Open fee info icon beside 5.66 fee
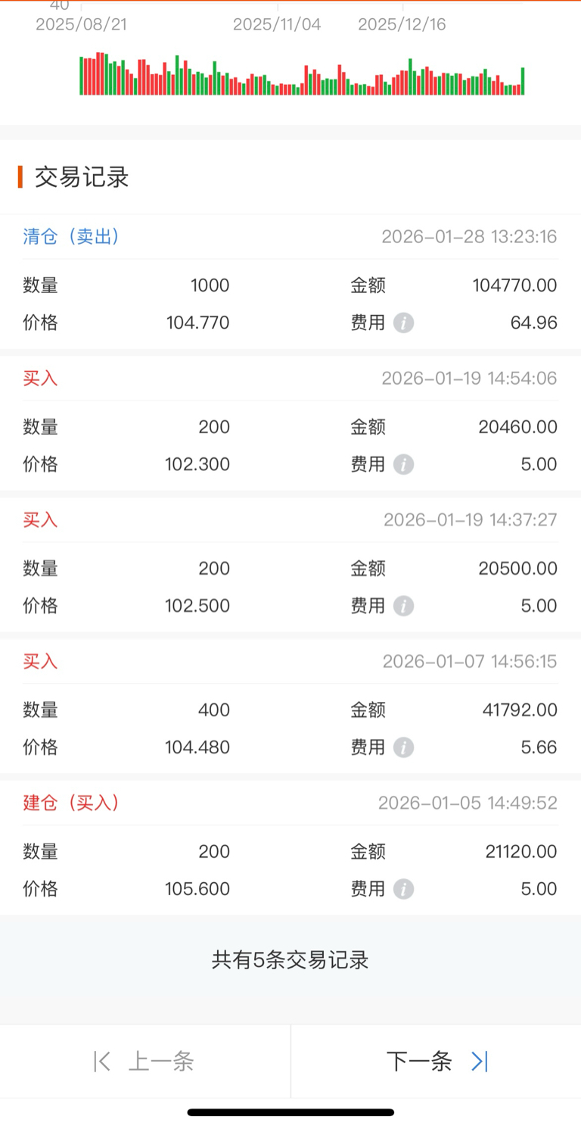 [x=403, y=748]
